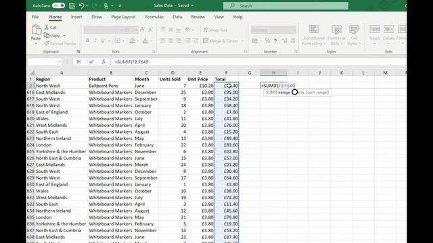433x243 pixels.
Task: Switch to the Data ribbon tab
Action: [177, 17]
